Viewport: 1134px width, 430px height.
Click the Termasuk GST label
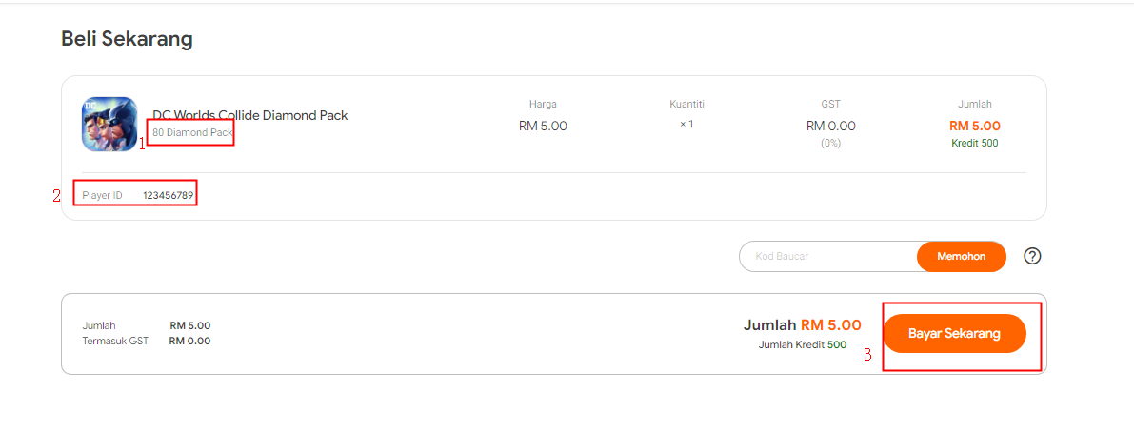(115, 342)
